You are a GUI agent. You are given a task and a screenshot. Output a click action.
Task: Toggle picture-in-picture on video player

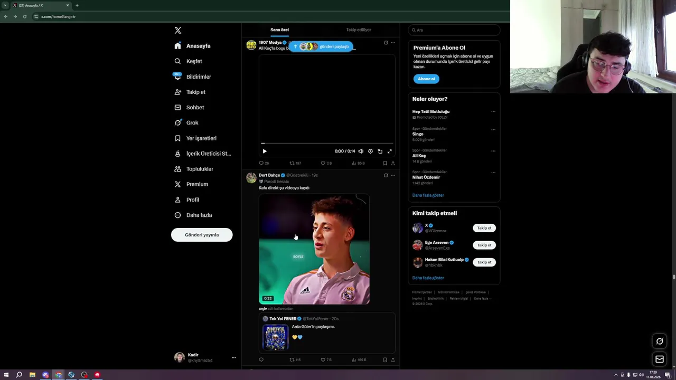tap(380, 151)
